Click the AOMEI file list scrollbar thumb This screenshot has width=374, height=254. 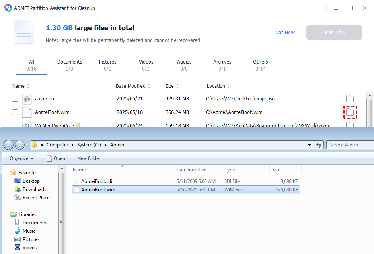[370, 112]
